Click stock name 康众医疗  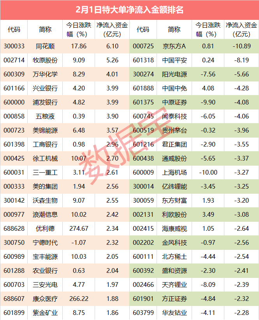pyautogui.click(x=45, y=299)
